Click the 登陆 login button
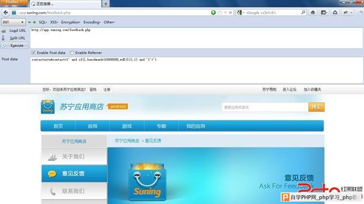Viewport: 364px width, 204px height. tap(93, 89)
